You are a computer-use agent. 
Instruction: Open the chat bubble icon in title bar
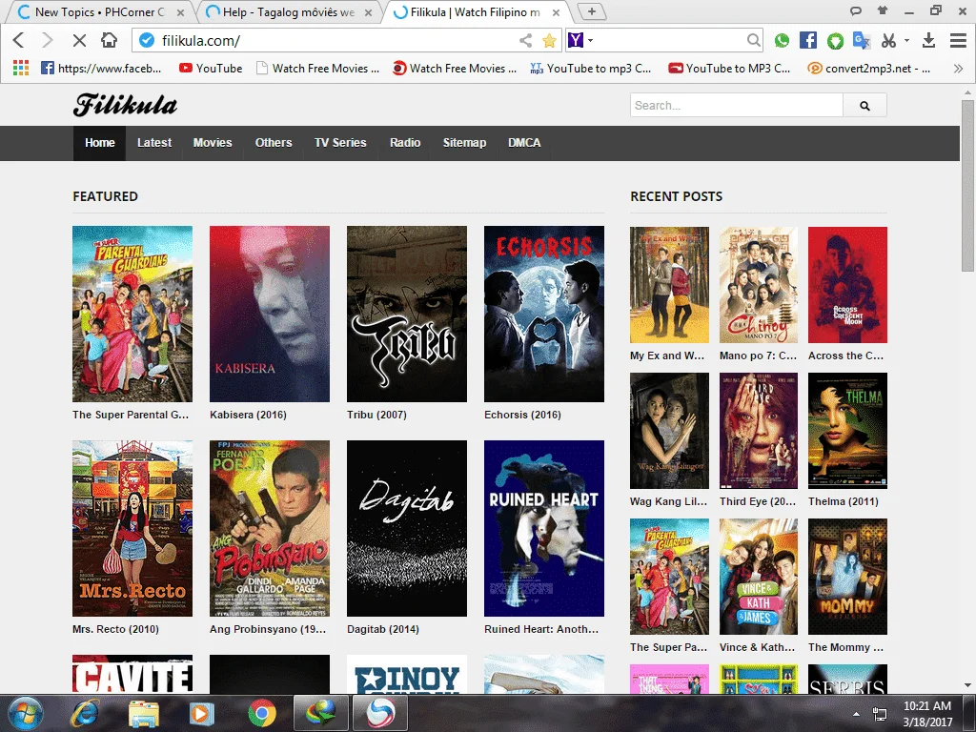tap(856, 10)
